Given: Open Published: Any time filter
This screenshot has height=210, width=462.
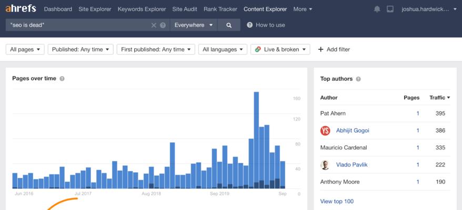Looking at the screenshot, I should click(81, 49).
